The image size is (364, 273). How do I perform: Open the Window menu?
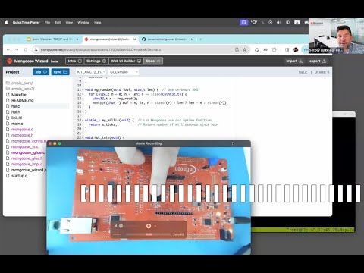pyautogui.click(x=83, y=23)
